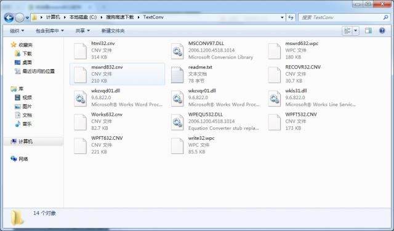Click the 'Equation Converter stub repla...' description

[x=223, y=128]
